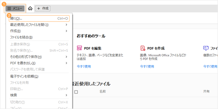Viewport: 218px width, 109px height.
Task: Click the PDF を作成 title text
Action: click(x=156, y=48)
